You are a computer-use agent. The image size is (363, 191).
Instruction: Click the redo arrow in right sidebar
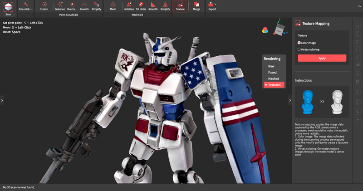pyautogui.click(x=358, y=119)
